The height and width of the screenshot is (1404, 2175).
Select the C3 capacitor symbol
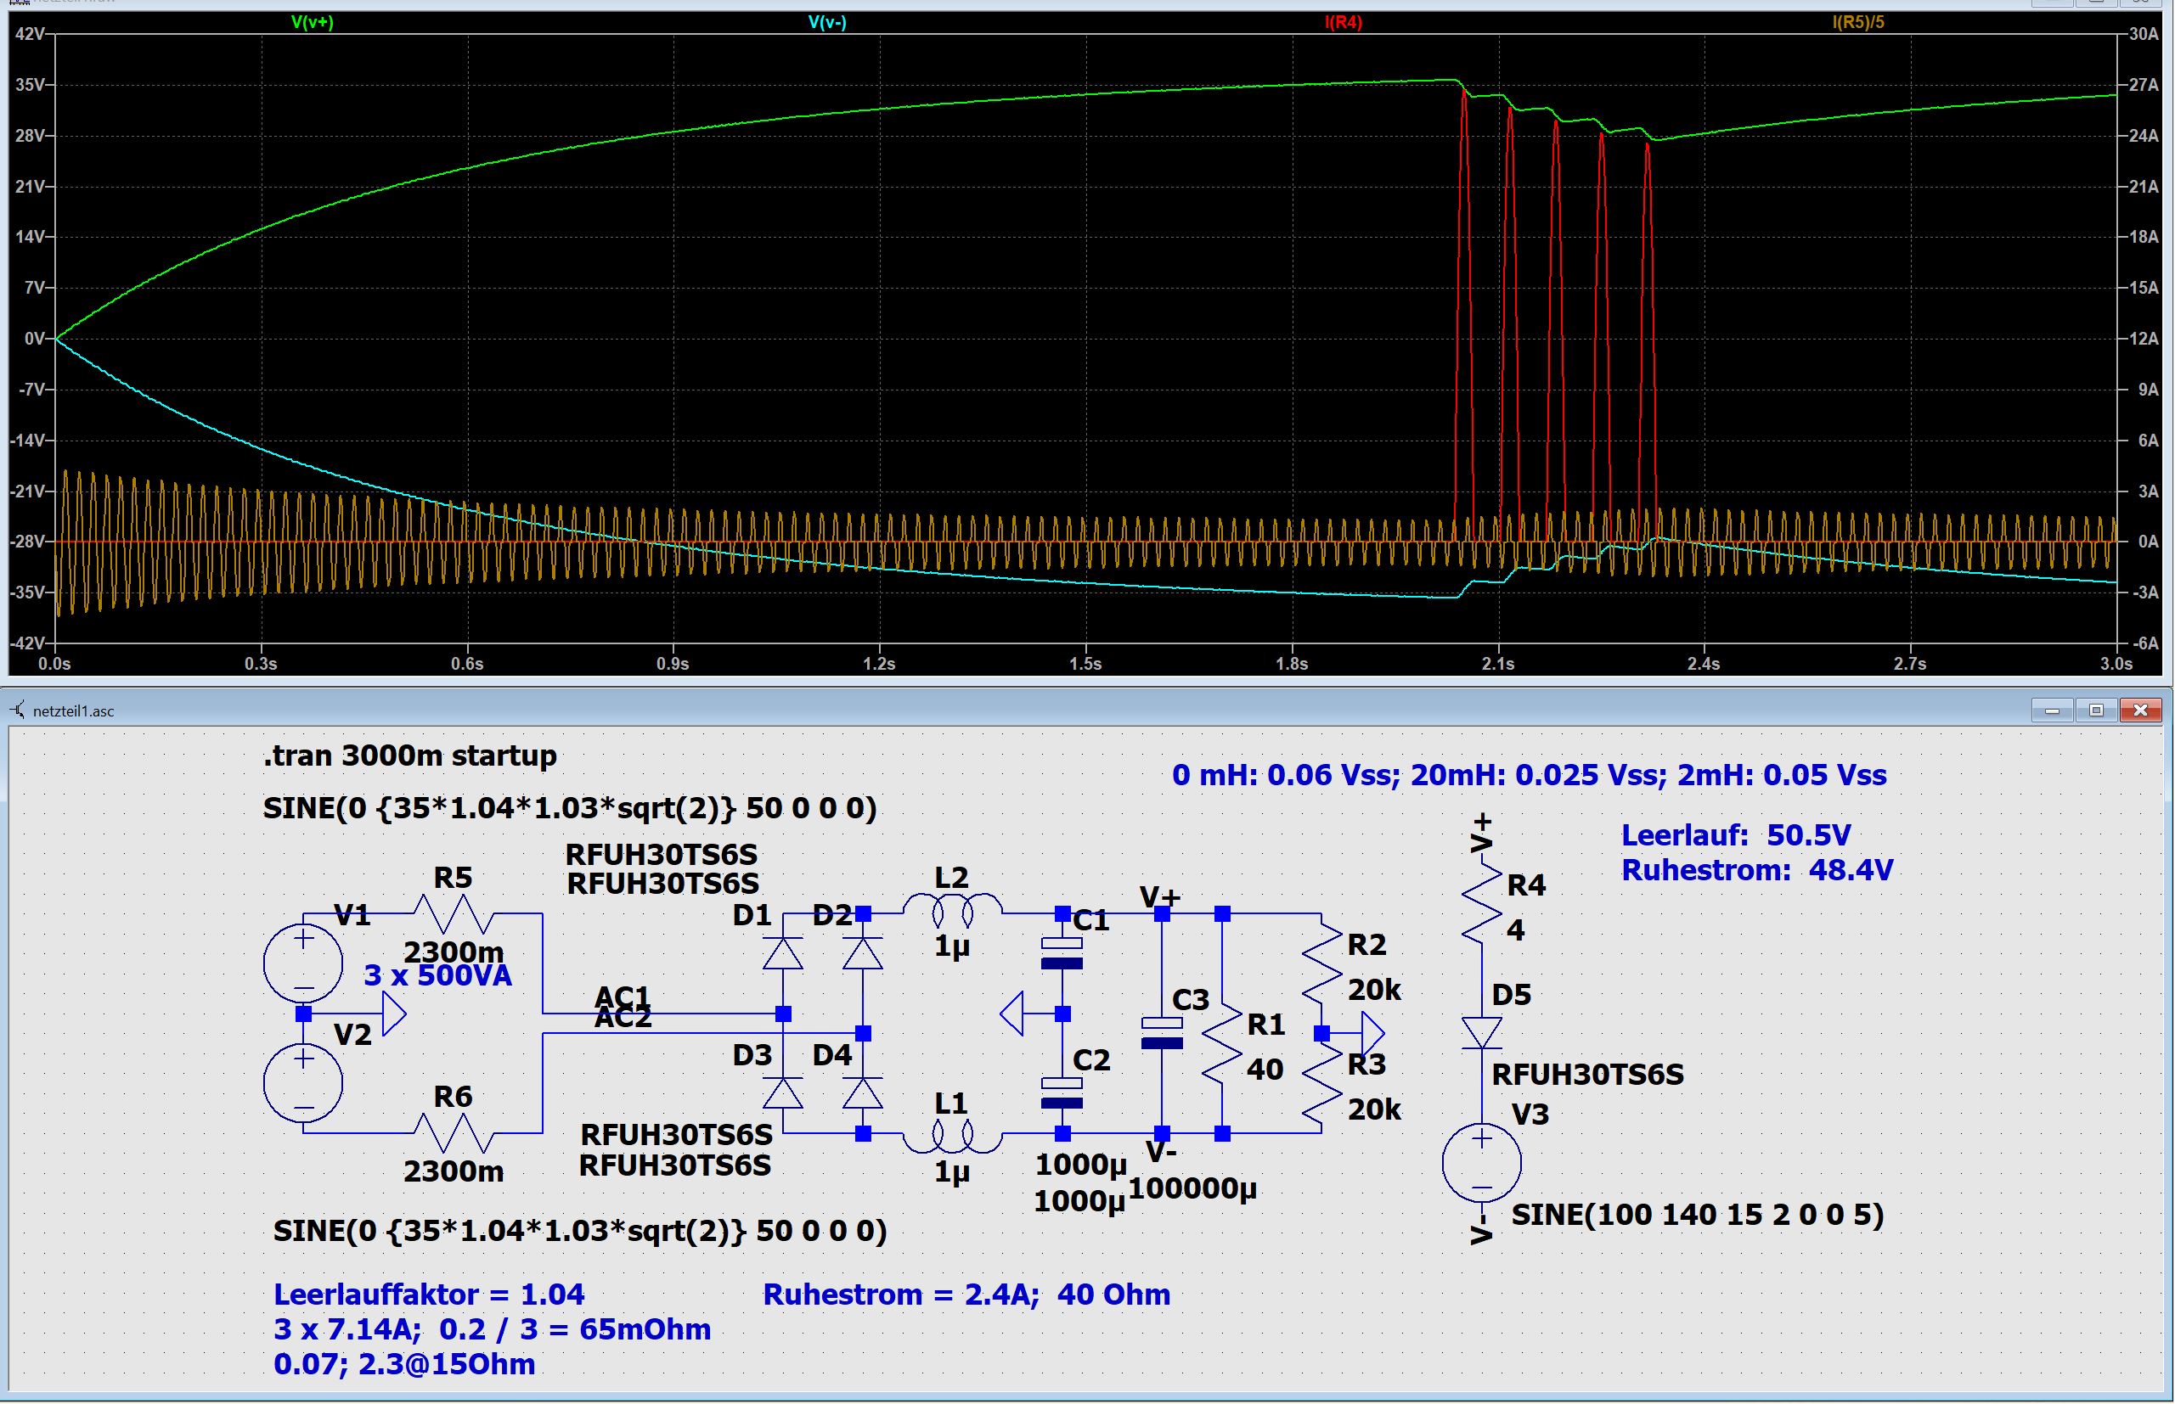1162,1033
